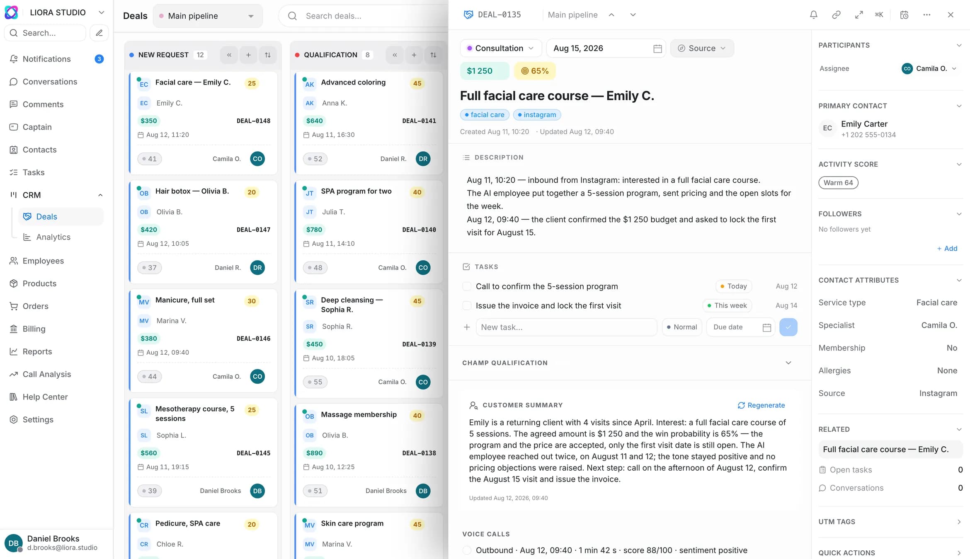Open the date picker calendar icon for Aug 15
Image resolution: width=970 pixels, height=559 pixels.
pyautogui.click(x=657, y=48)
